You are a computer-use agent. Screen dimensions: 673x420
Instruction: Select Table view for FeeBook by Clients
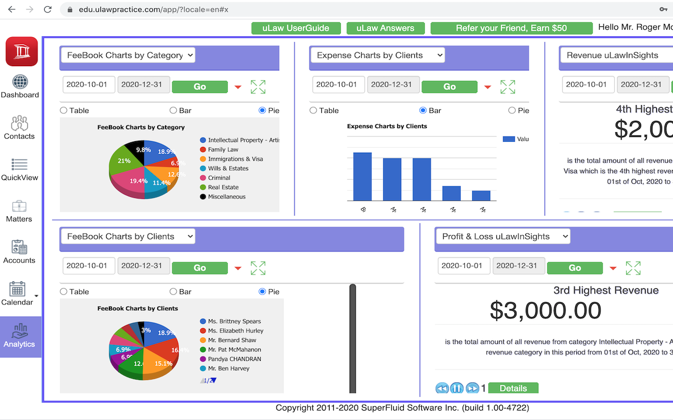click(64, 291)
